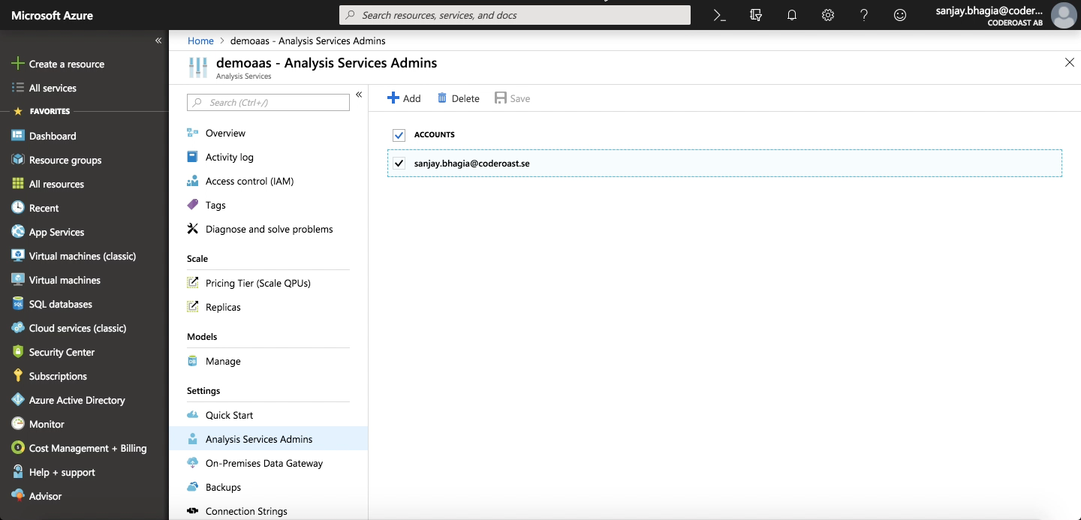Click the Dashboard icon in favorites
Viewport: 1081px width, 520px height.
[x=18, y=136]
